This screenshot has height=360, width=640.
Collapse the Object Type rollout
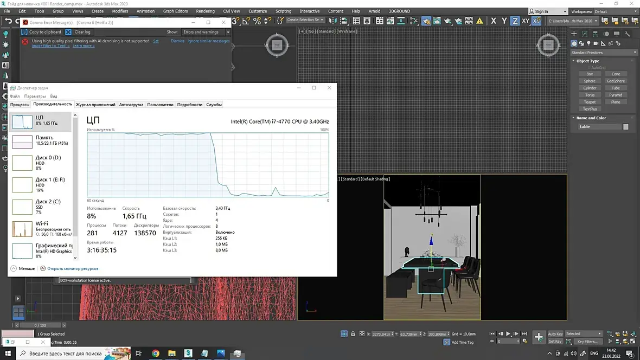pos(588,61)
